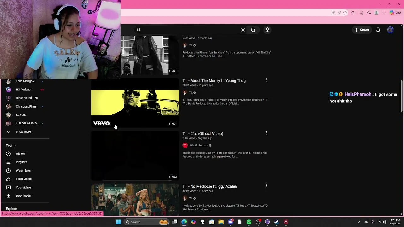Open the Windows Start menu
Image resolution: width=404 pixels, height=227 pixels.
click(x=118, y=222)
